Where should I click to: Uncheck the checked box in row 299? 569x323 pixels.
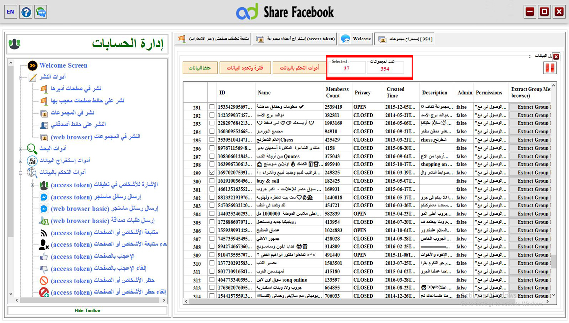[x=212, y=172]
